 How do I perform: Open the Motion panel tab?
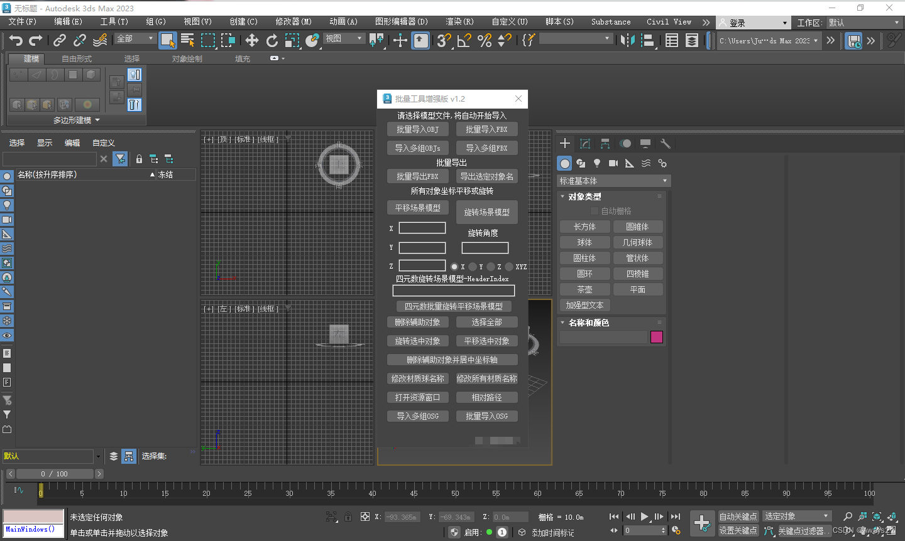(x=625, y=144)
